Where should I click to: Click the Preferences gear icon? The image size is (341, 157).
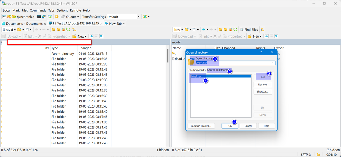pyautogui.click(x=57, y=17)
